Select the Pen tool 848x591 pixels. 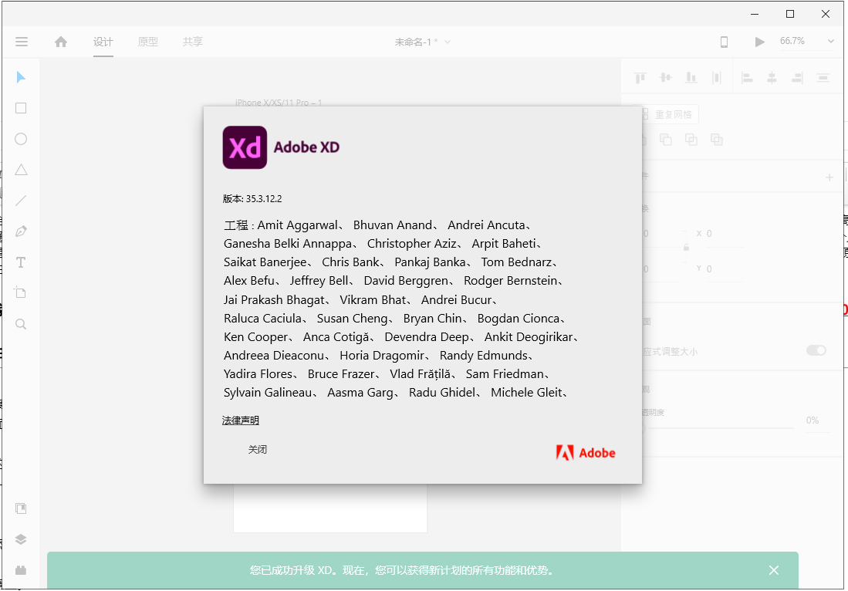click(x=21, y=231)
